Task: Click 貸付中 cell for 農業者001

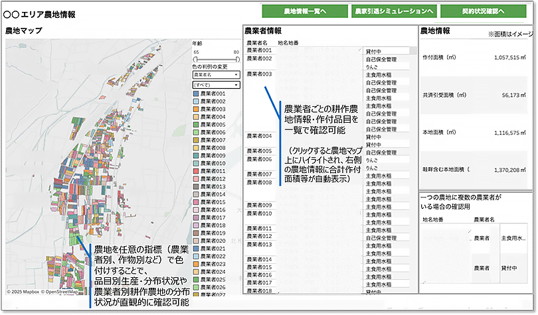Action: coord(373,50)
